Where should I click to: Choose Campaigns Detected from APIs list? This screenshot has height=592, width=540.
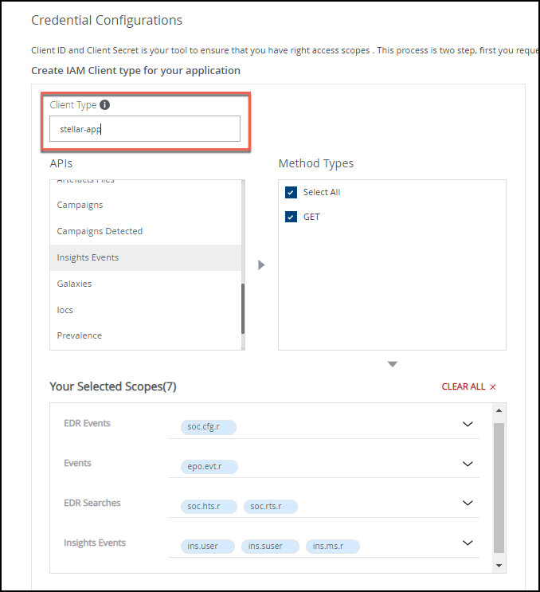100,231
